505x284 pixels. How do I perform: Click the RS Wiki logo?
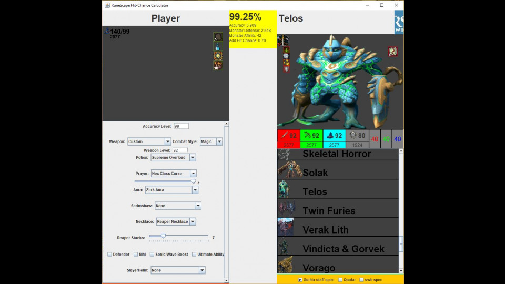pos(399,22)
